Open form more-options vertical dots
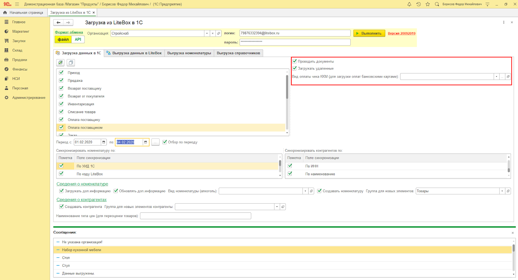The image size is (518, 280). (504, 22)
